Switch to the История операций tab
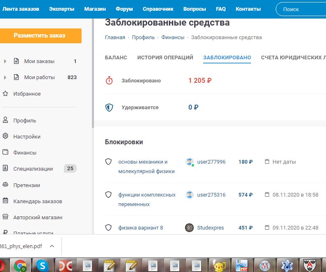This screenshot has height=272, width=326. (165, 58)
